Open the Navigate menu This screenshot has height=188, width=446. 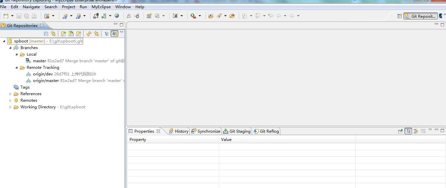coord(31,7)
